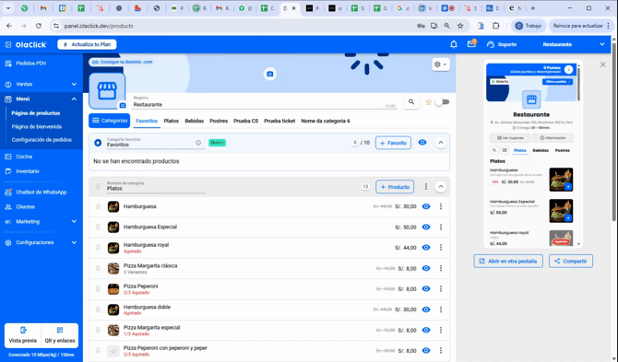The image size is (618, 362).
Task: Toggle visibility of Hamburguesa doble
Action: (x=426, y=309)
